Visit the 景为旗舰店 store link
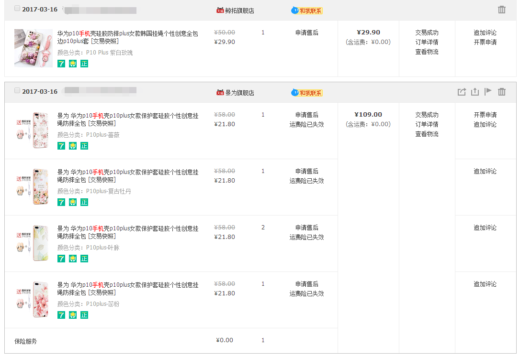 tap(240, 93)
